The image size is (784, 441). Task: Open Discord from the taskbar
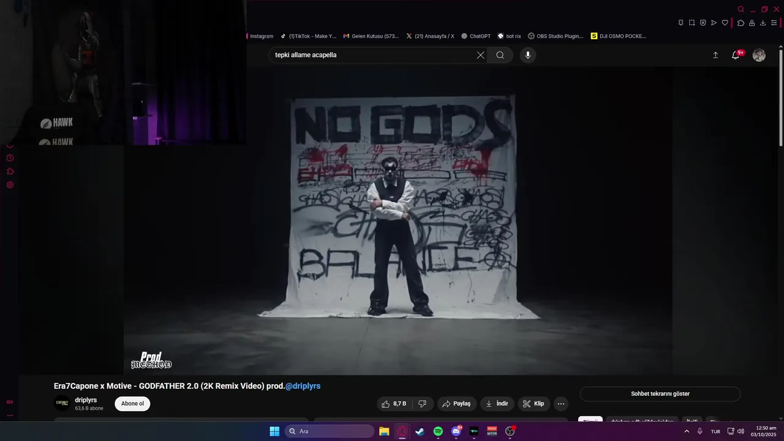tap(456, 431)
